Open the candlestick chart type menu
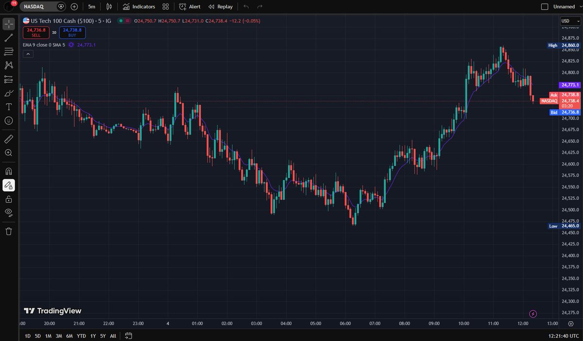Image resolution: width=583 pixels, height=341 pixels. click(x=109, y=7)
